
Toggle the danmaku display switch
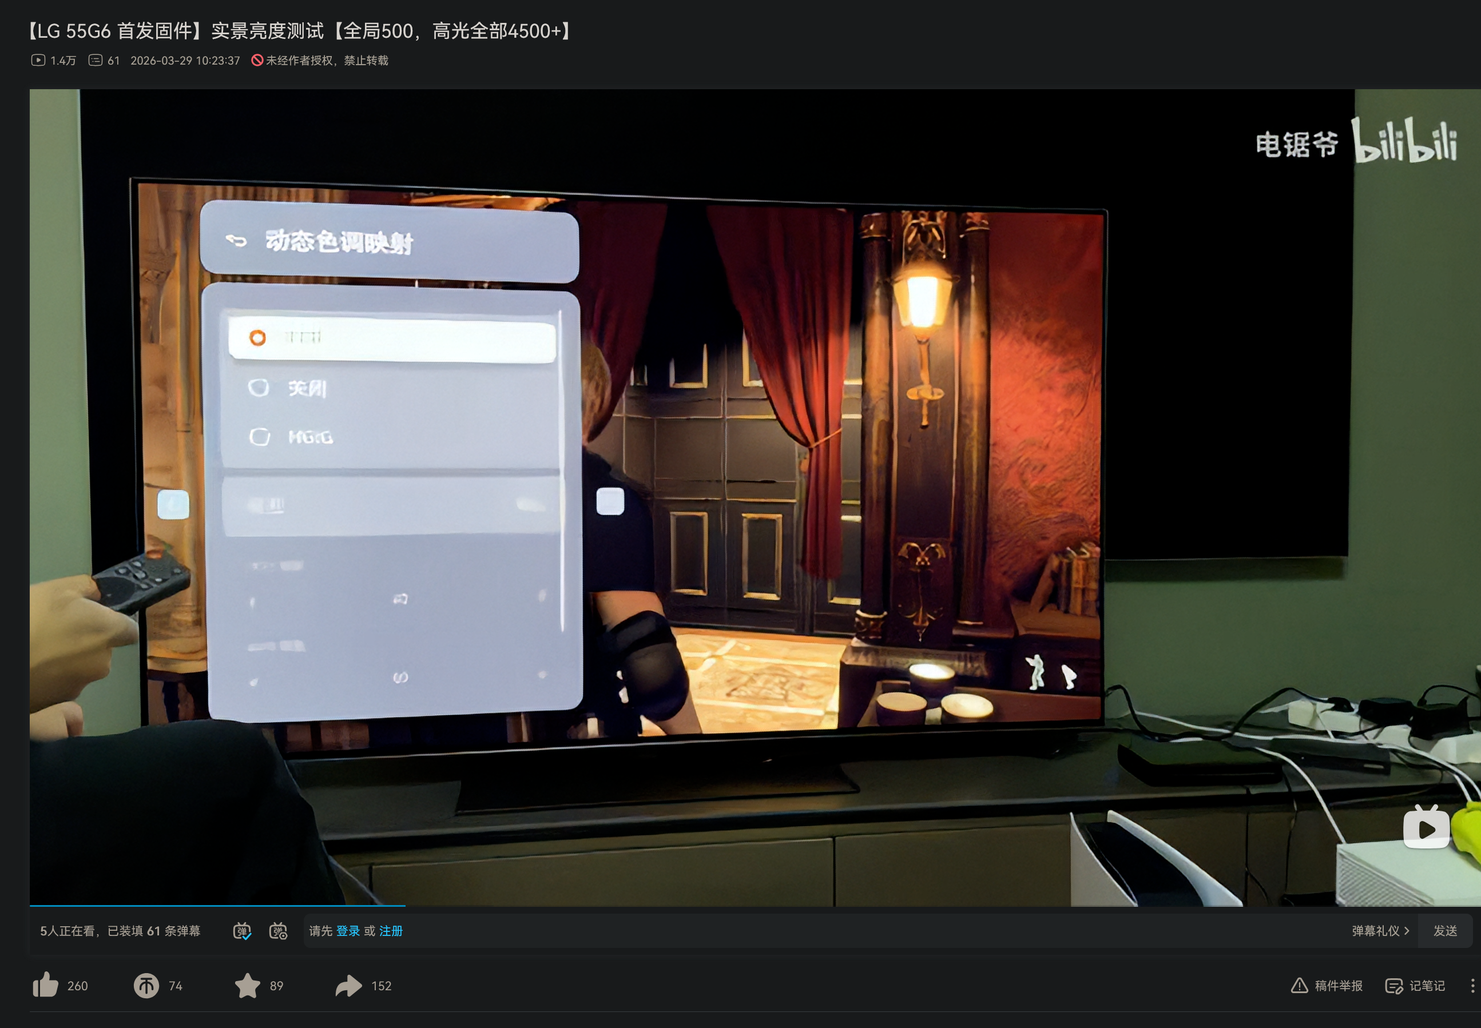[241, 931]
